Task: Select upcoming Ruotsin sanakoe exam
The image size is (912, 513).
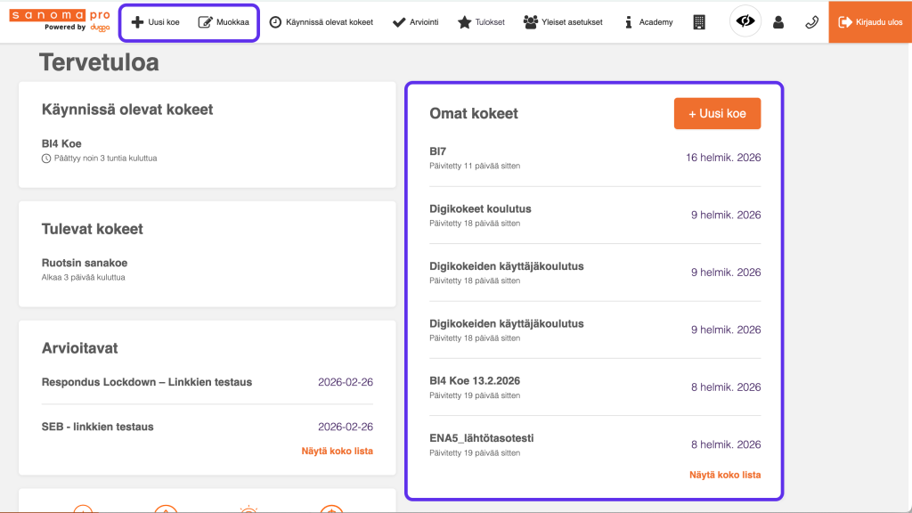Action: [84, 263]
